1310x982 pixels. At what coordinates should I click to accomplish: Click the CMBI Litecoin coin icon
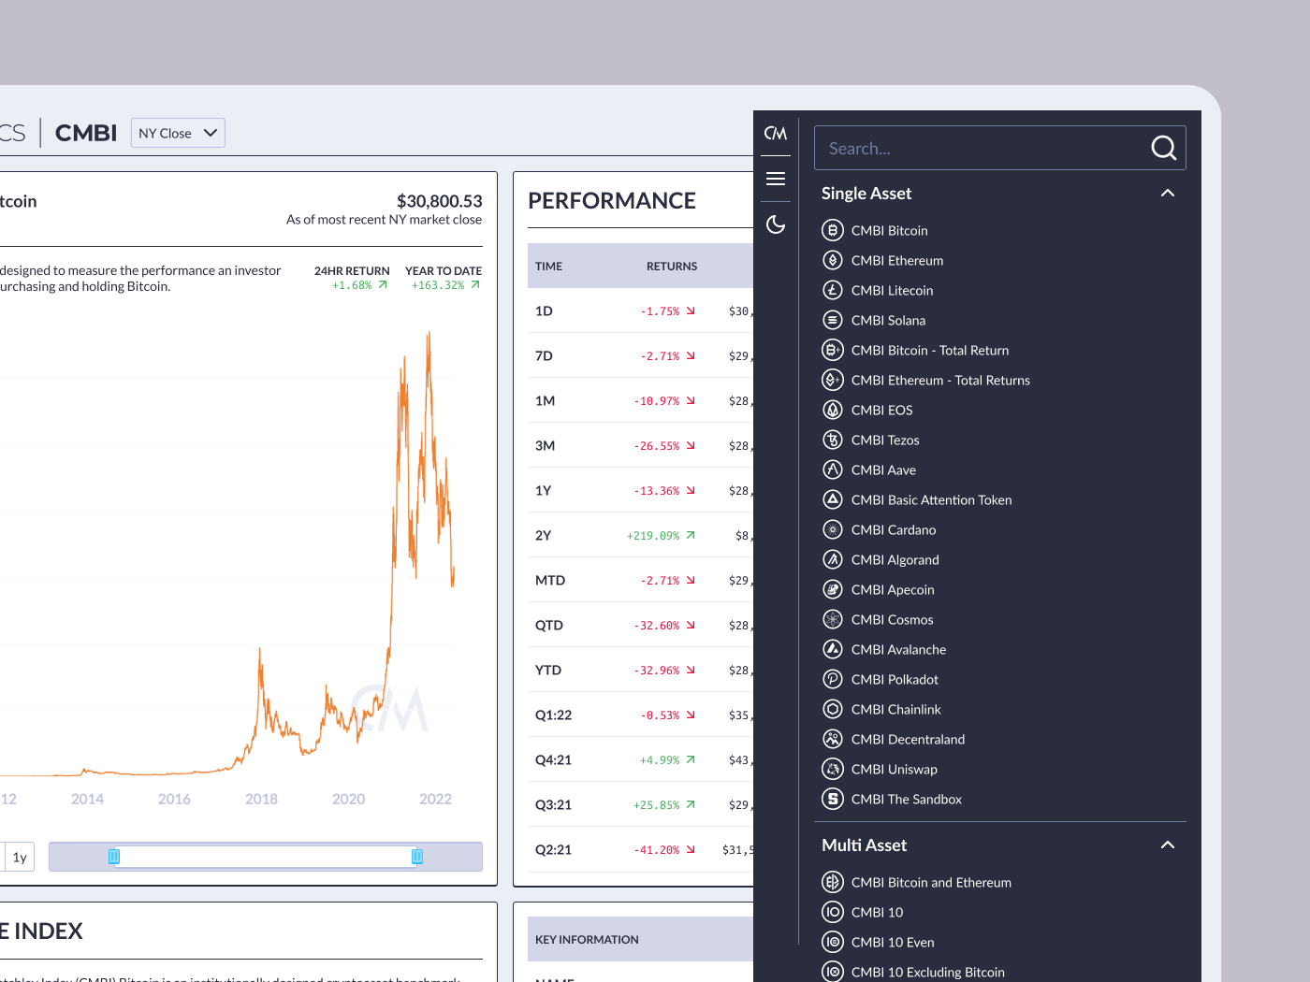(x=833, y=290)
